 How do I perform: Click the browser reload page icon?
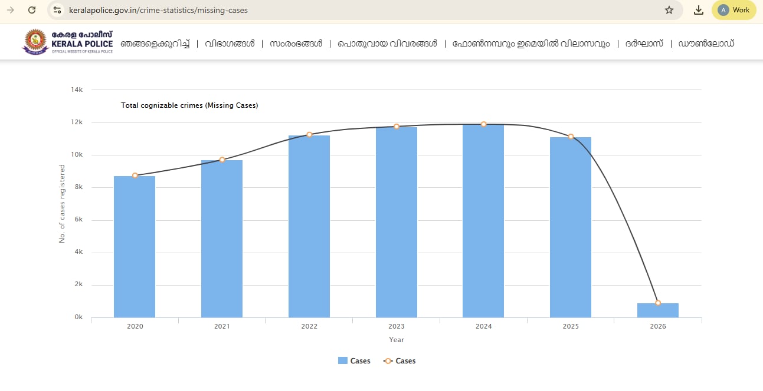[32, 10]
